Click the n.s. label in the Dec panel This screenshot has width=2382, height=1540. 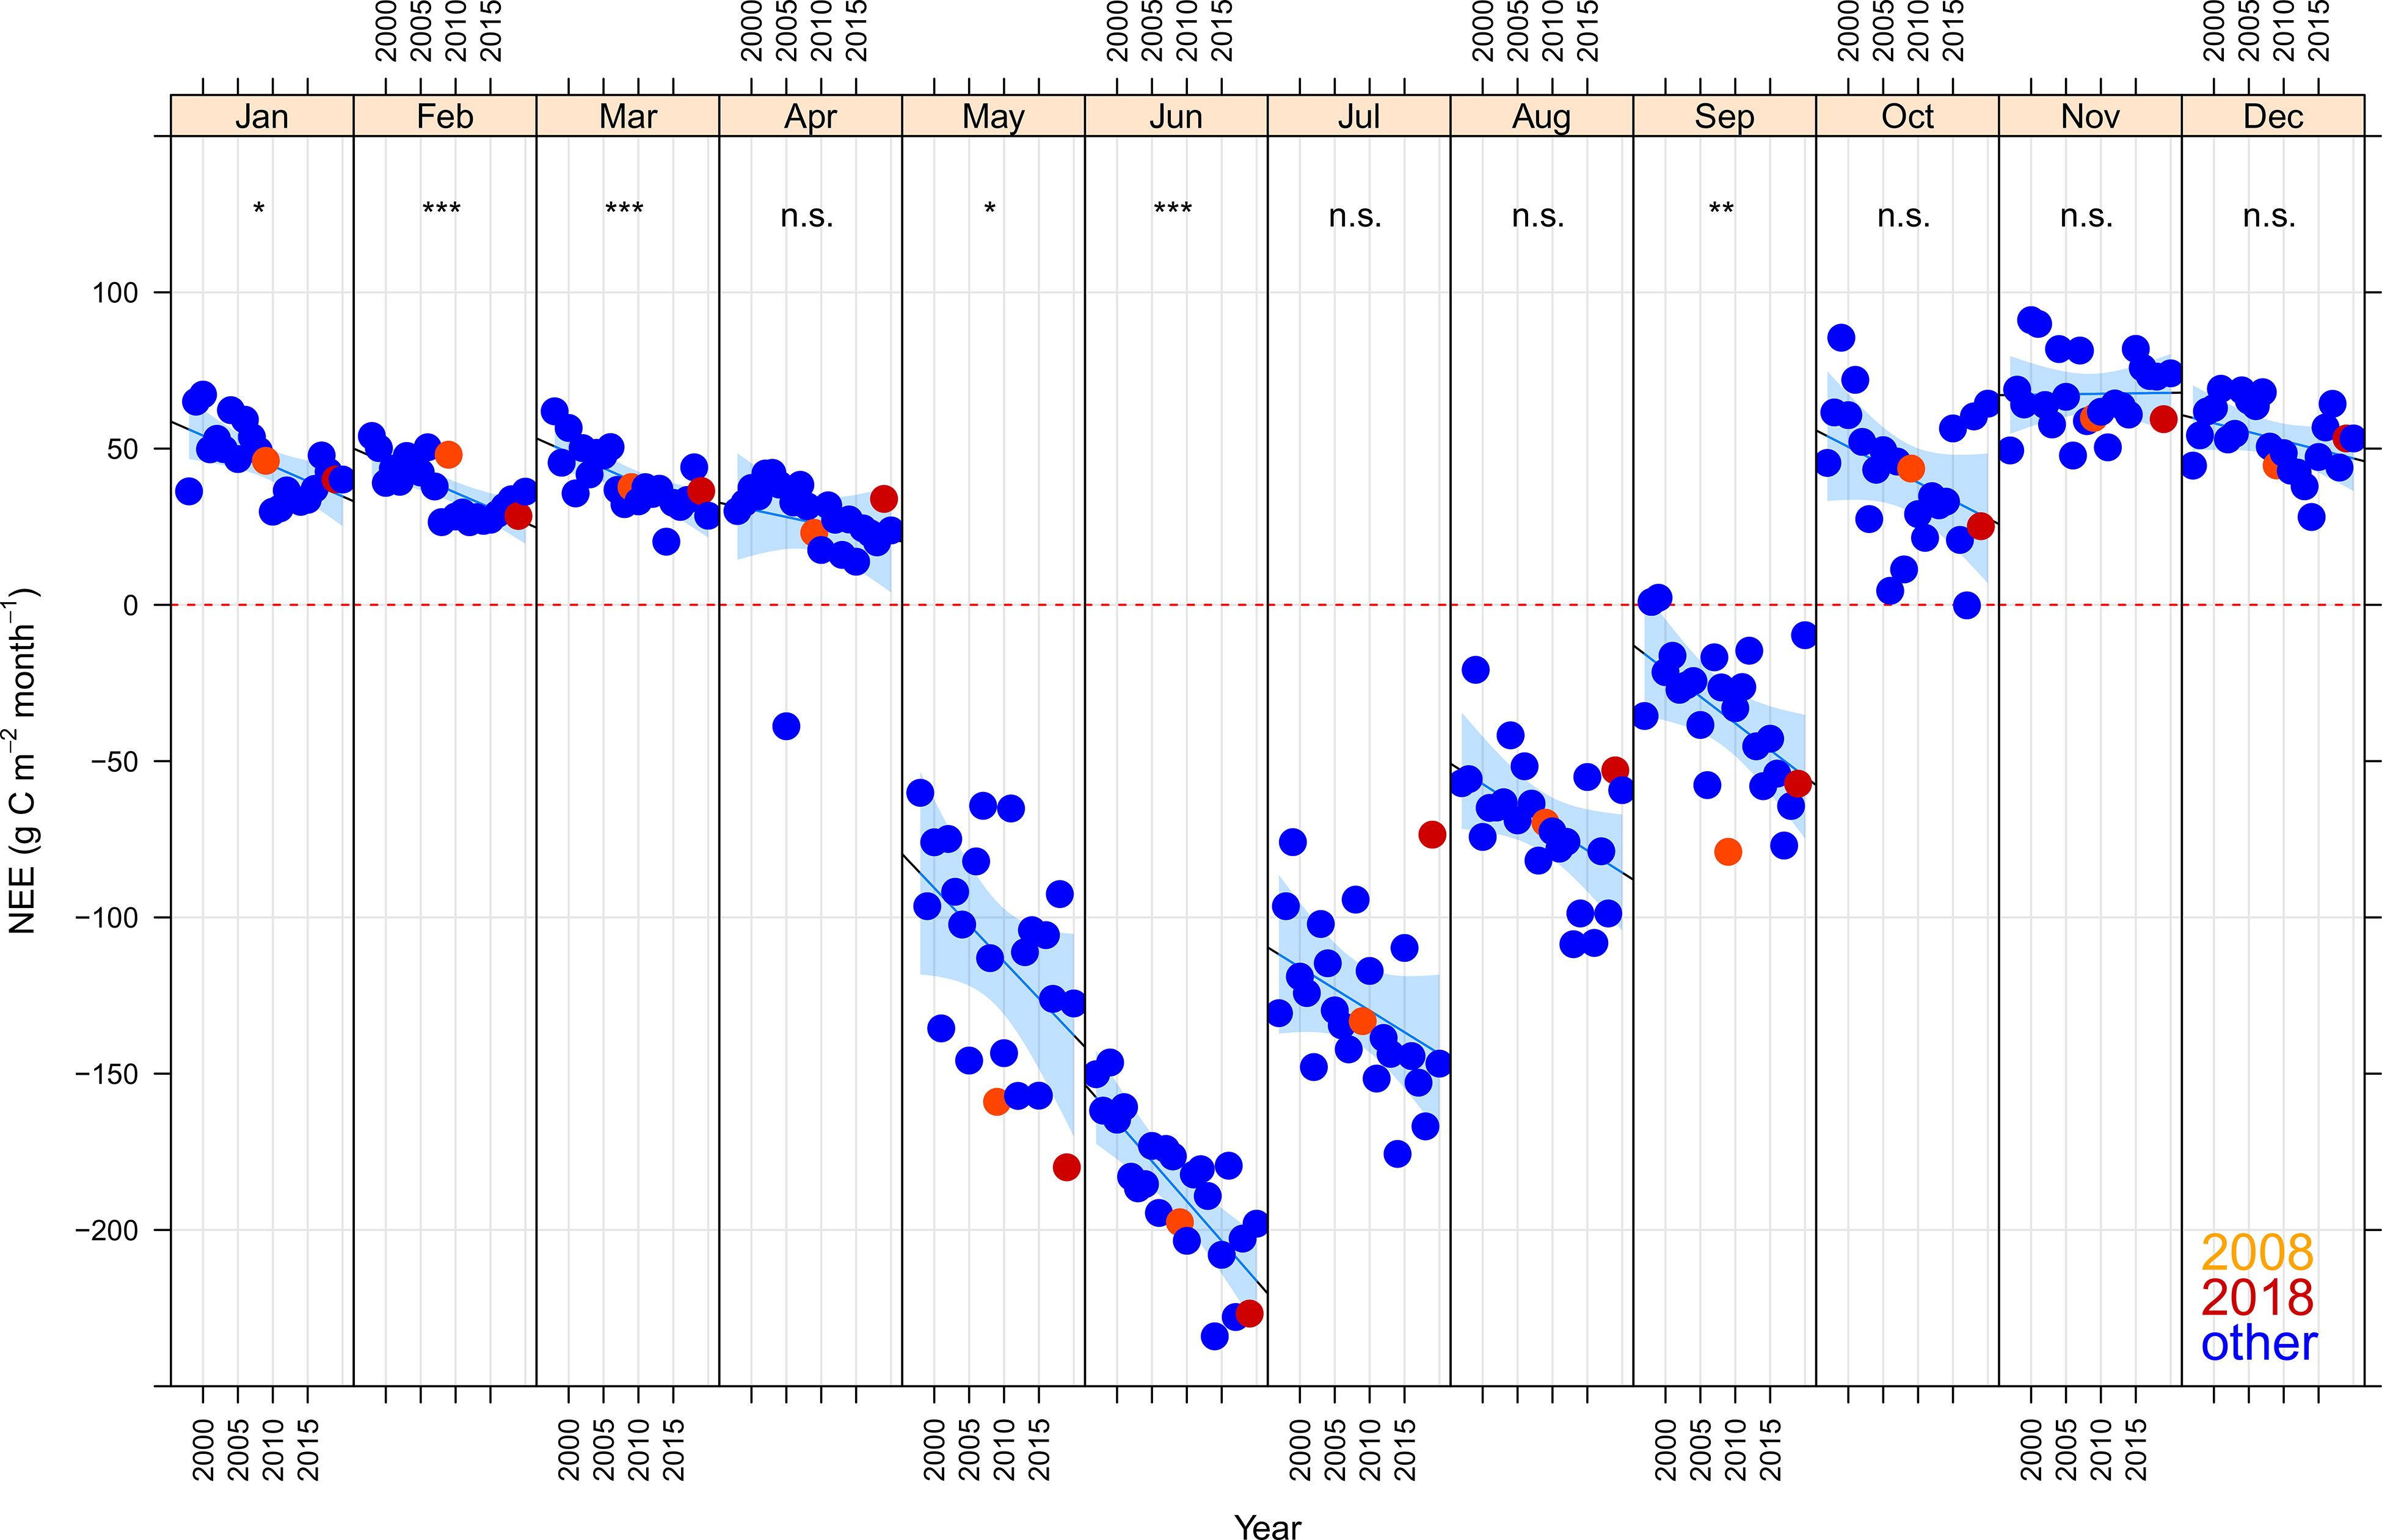[2269, 215]
